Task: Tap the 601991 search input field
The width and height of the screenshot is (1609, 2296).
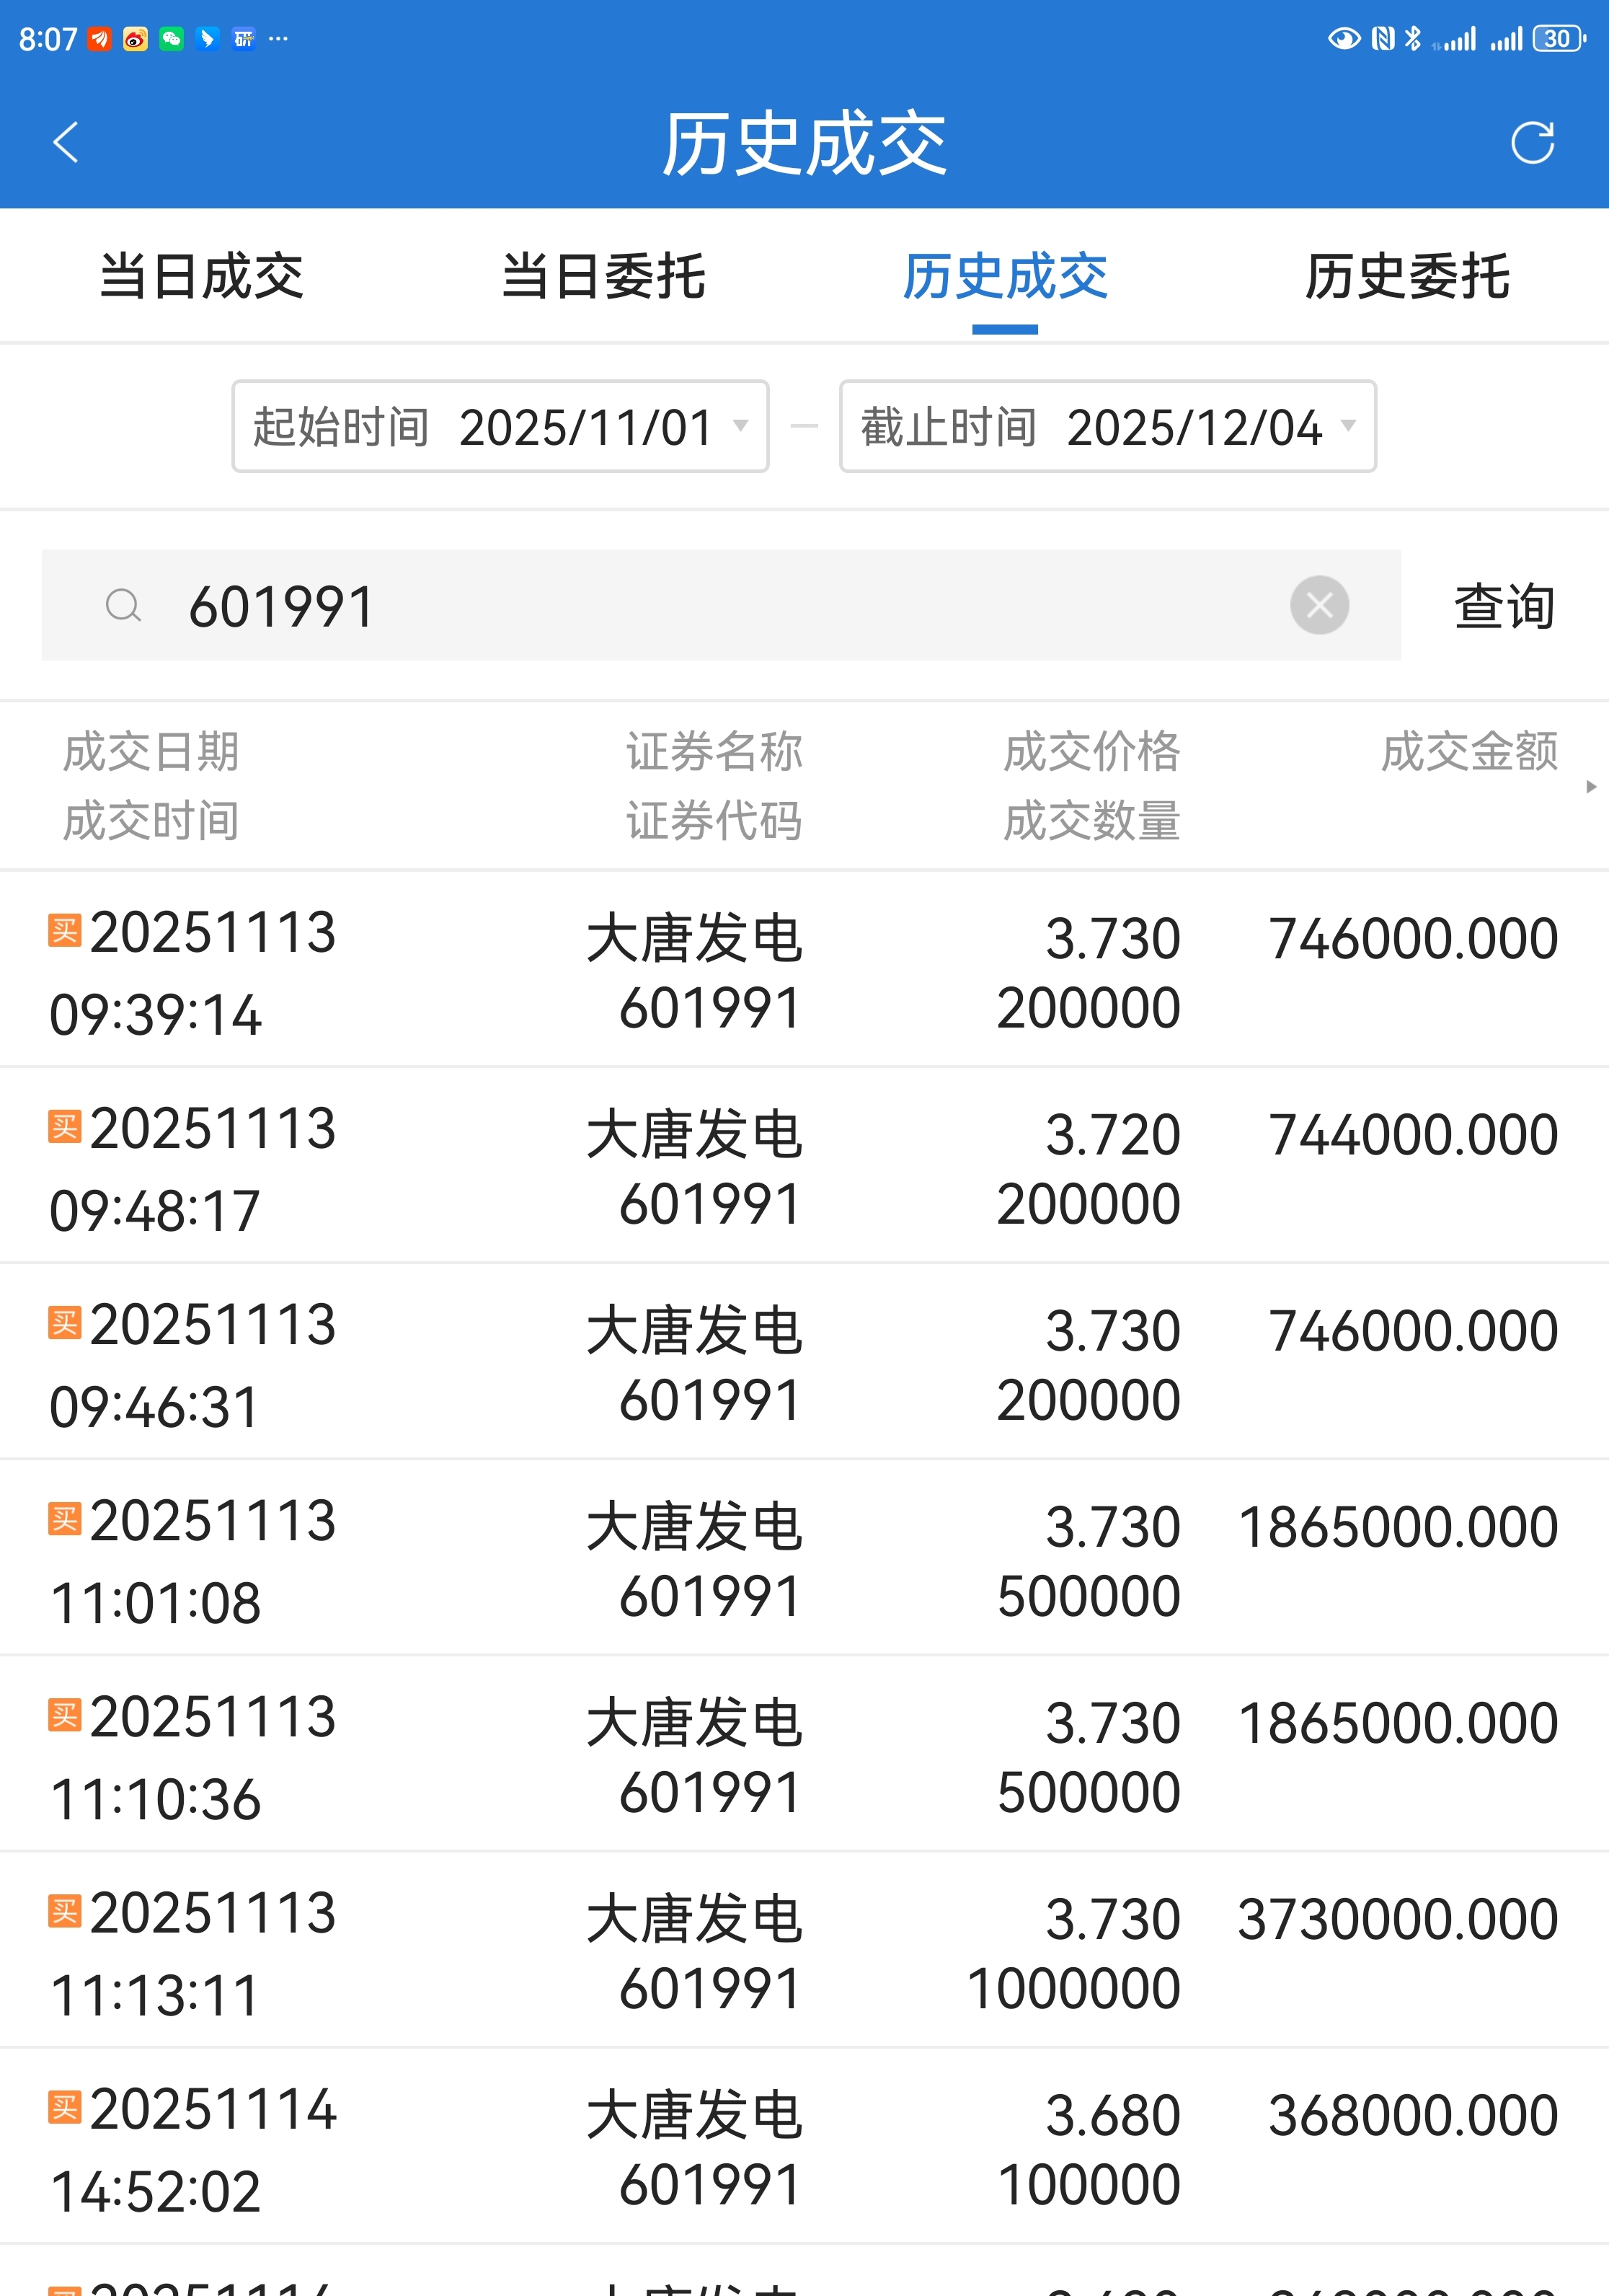Action: pos(699,606)
